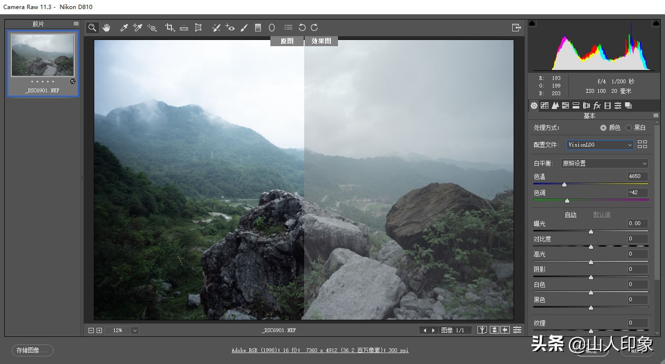Click the 对比度 contrast slider handle
The width and height of the screenshot is (665, 364).
[x=591, y=247]
